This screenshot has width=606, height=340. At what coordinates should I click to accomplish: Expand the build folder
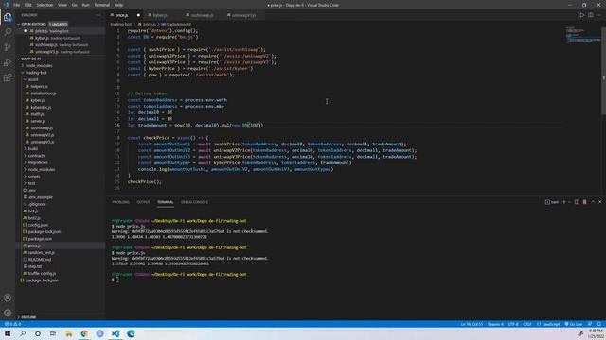coord(33,149)
